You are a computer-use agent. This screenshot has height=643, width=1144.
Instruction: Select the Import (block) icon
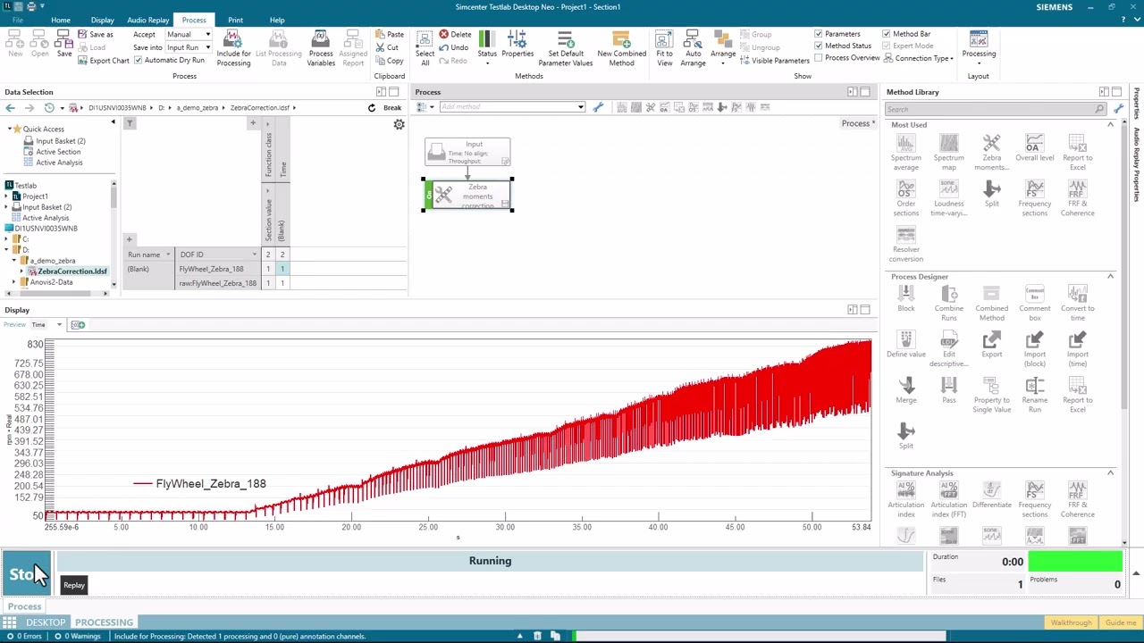[x=1034, y=349]
